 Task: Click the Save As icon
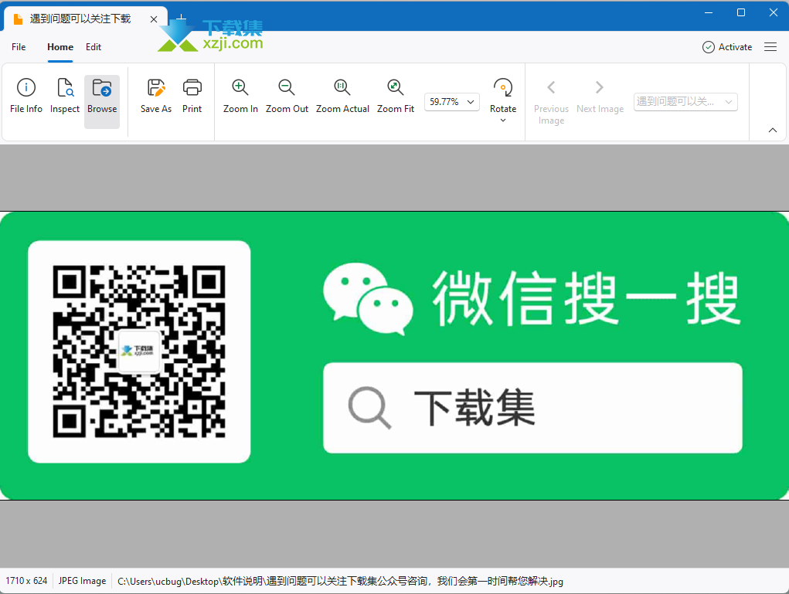tap(156, 87)
